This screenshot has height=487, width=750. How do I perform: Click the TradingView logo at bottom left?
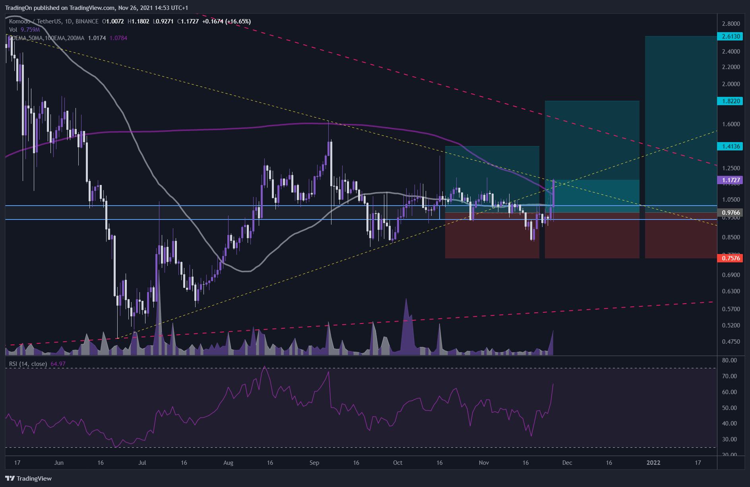pyautogui.click(x=29, y=478)
